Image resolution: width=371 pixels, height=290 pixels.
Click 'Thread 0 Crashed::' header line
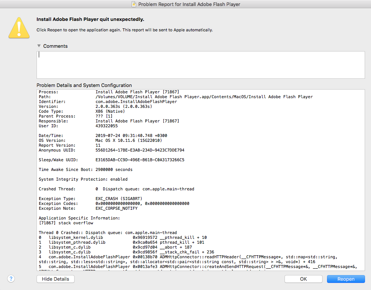108,233
